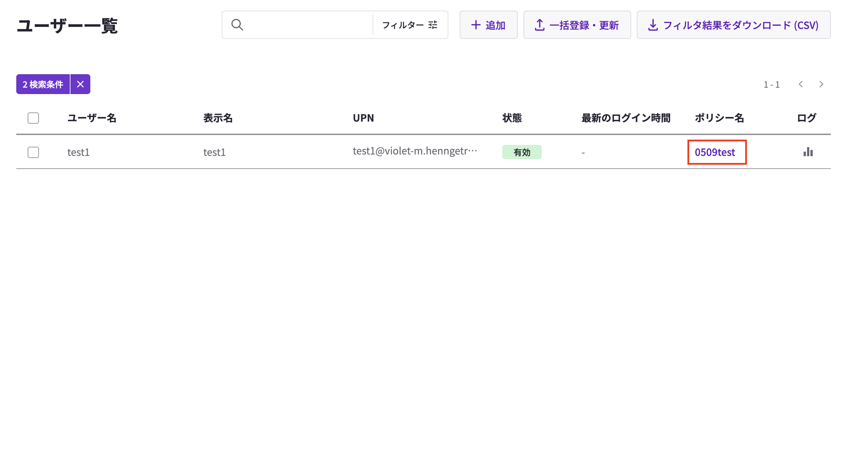The height and width of the screenshot is (473, 850).
Task: Sort by ユーザー名 column header
Action: coord(92,118)
